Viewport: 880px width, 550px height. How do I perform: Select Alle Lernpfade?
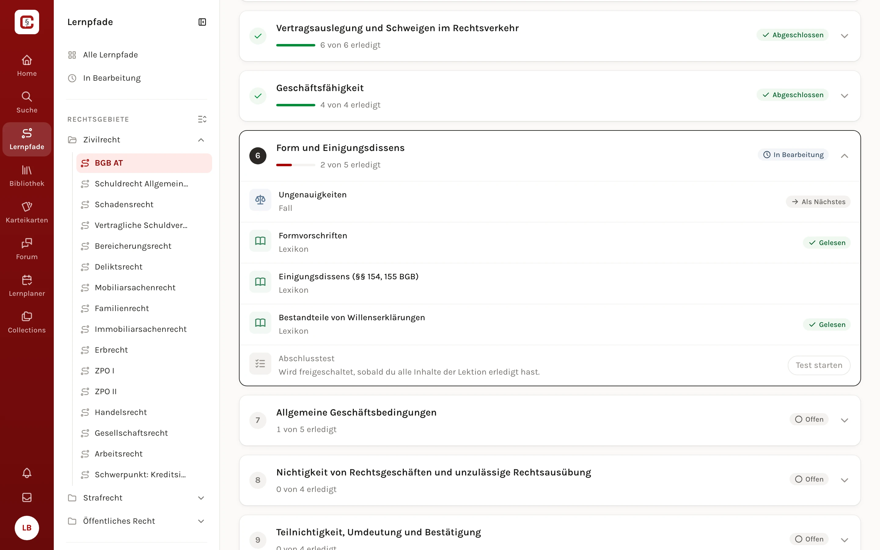137,55
